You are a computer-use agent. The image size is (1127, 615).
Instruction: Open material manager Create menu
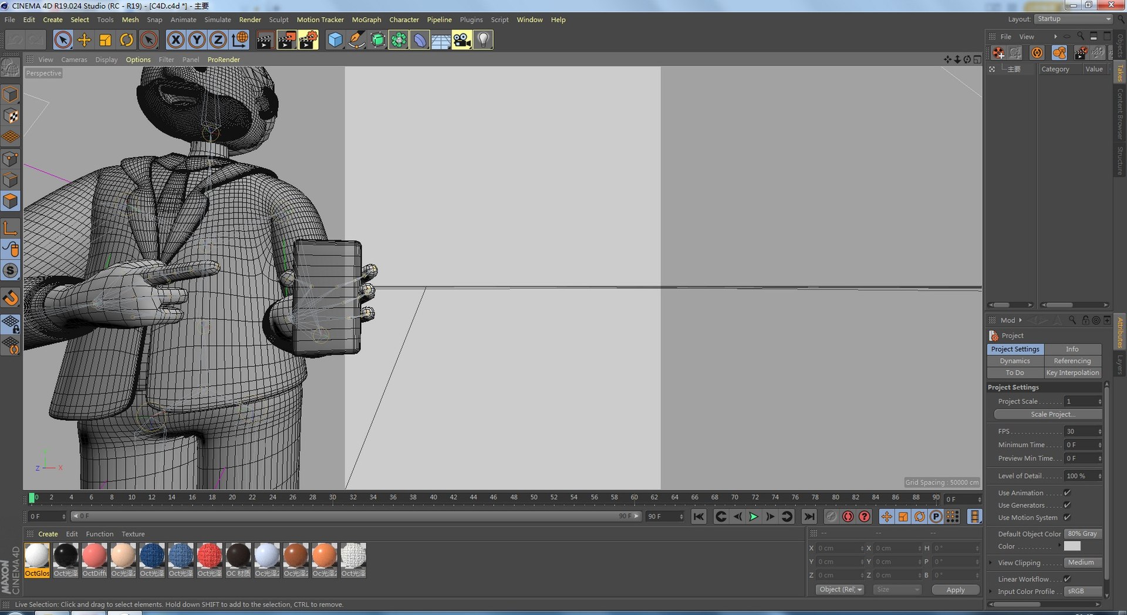coord(48,534)
